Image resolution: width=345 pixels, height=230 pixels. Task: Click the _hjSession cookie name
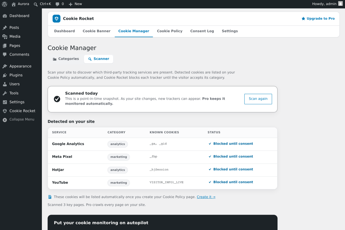pyautogui.click(x=159, y=170)
